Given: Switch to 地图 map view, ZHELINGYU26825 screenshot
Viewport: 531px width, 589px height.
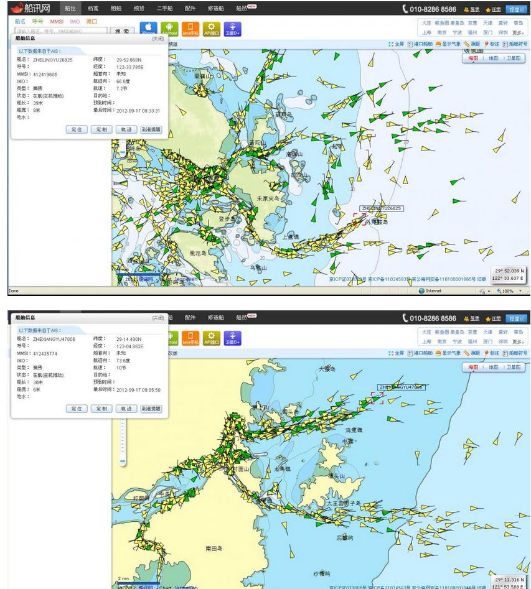Looking at the screenshot, I should tap(494, 58).
